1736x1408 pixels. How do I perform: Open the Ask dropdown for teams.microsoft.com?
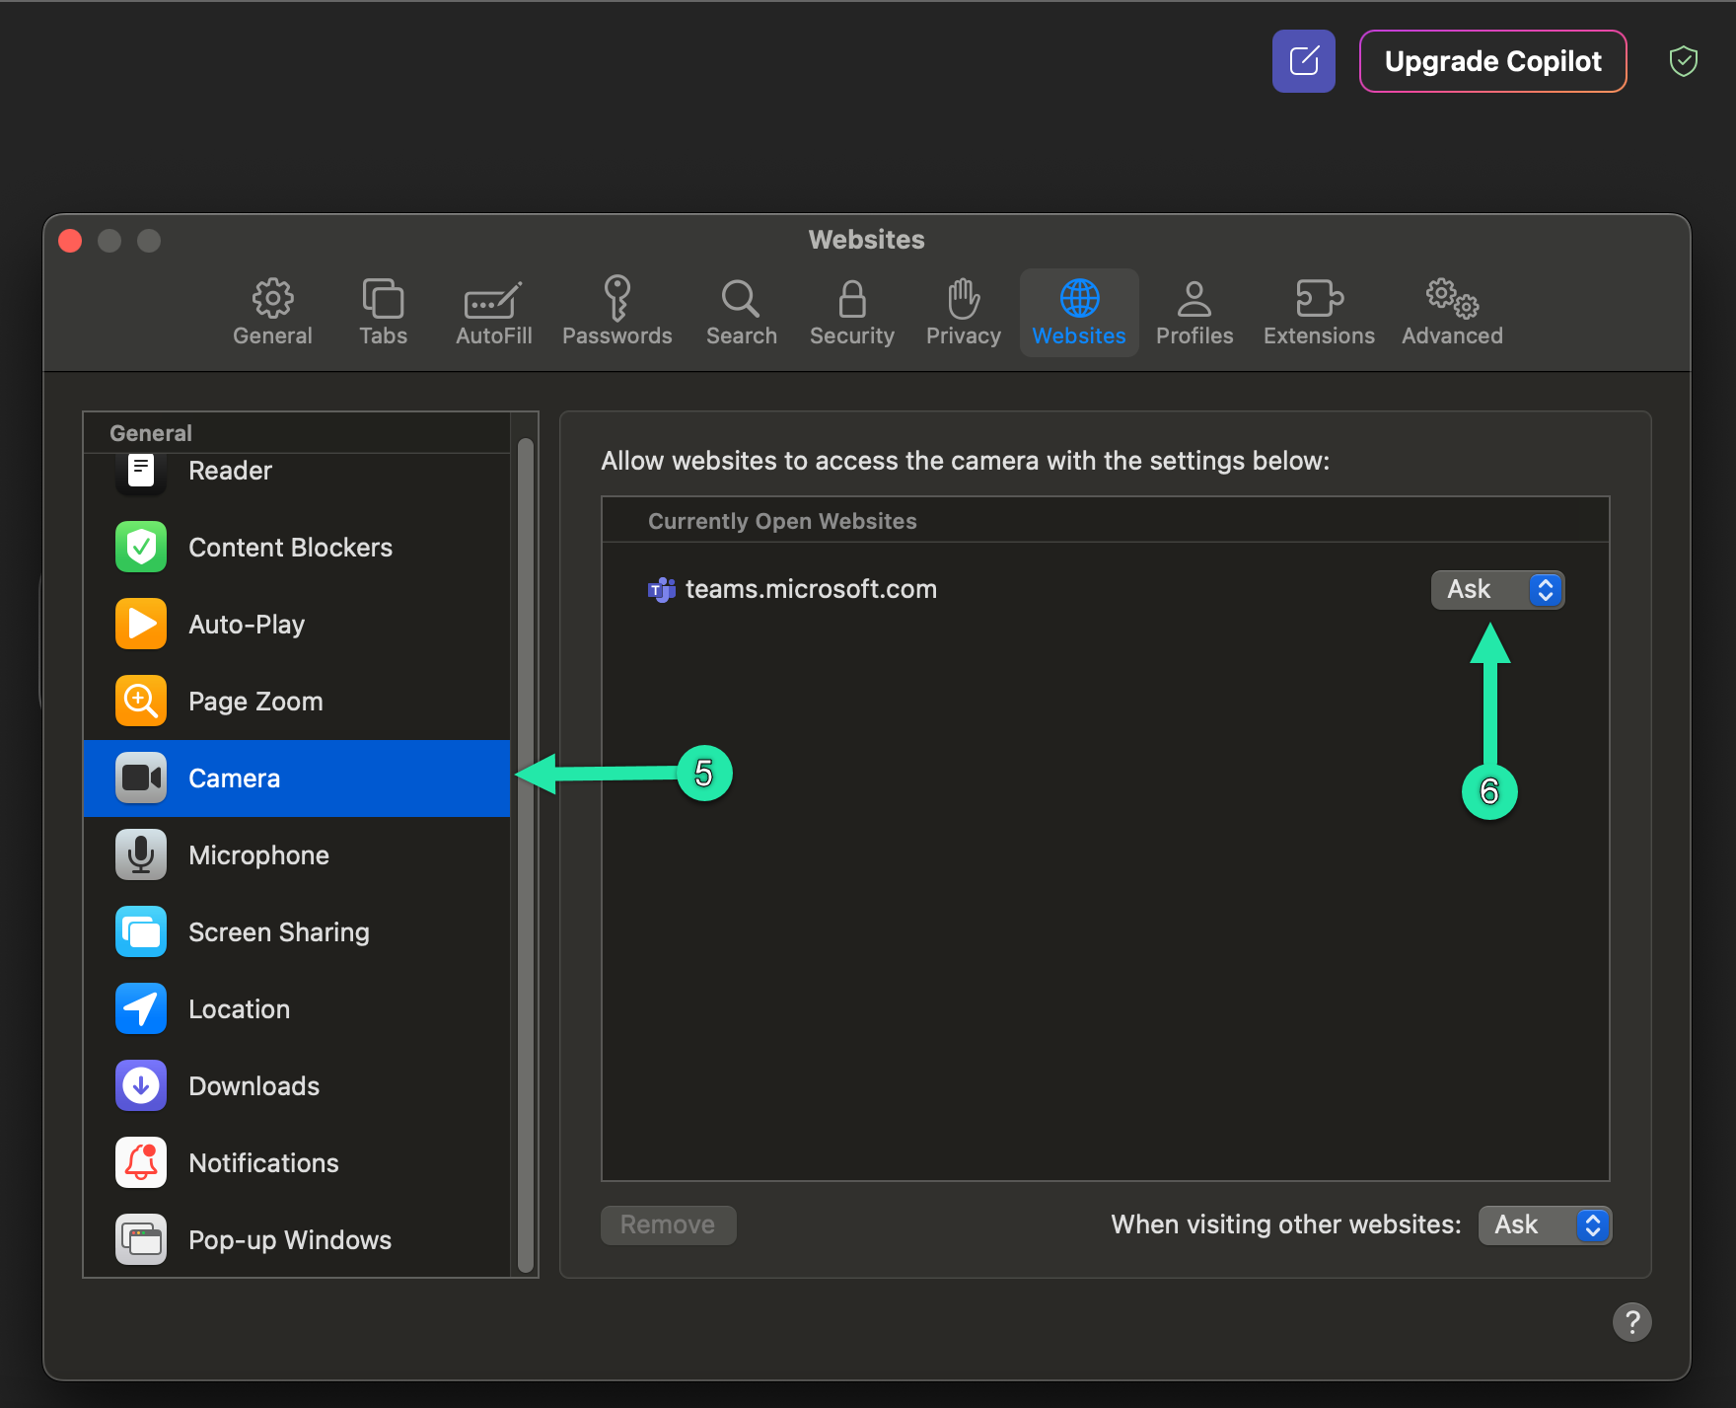coord(1497,590)
